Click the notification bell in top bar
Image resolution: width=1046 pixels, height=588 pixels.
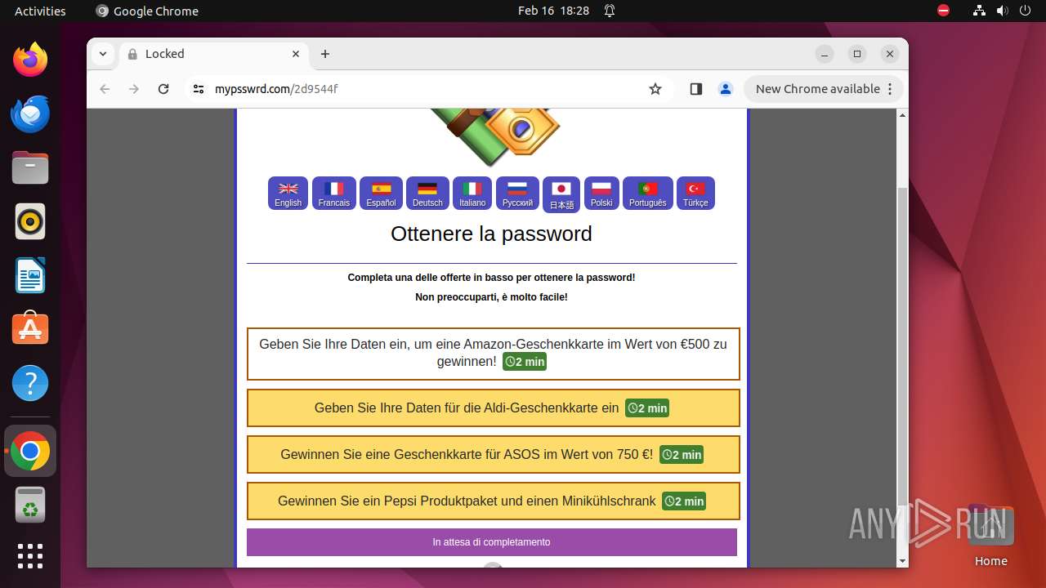pos(610,11)
